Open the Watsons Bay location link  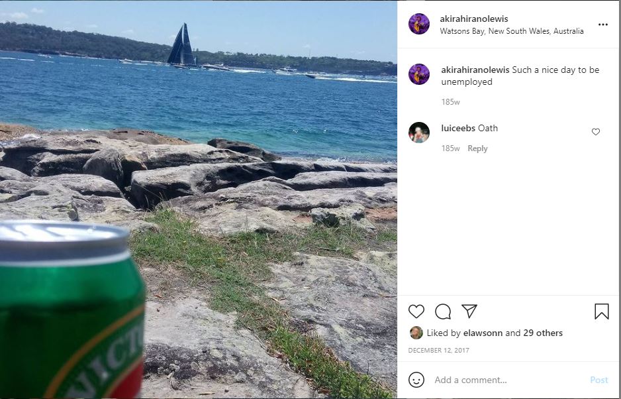point(512,31)
